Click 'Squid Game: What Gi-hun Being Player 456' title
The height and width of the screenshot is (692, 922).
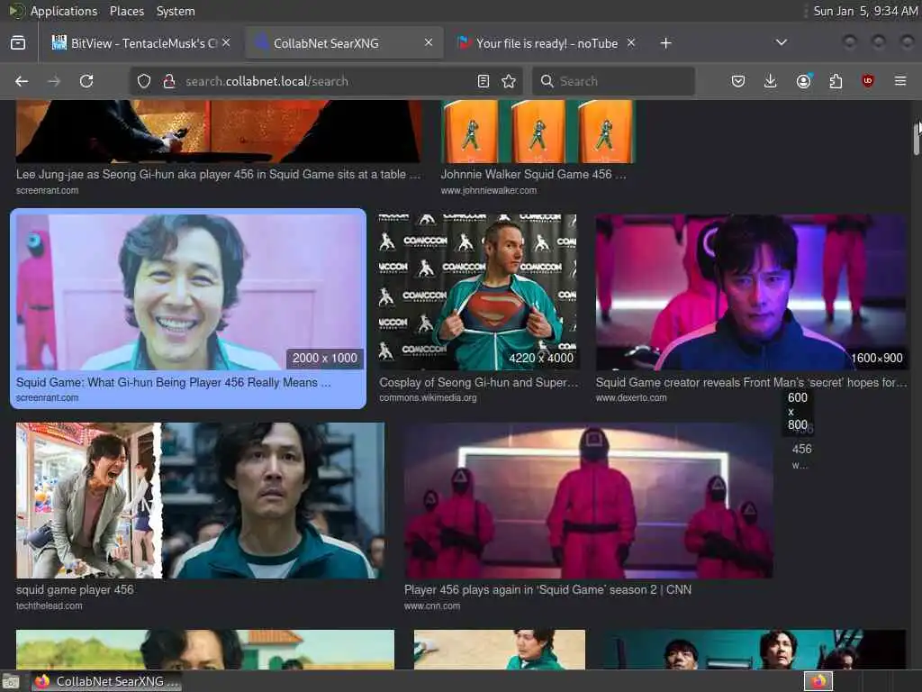[x=174, y=382]
